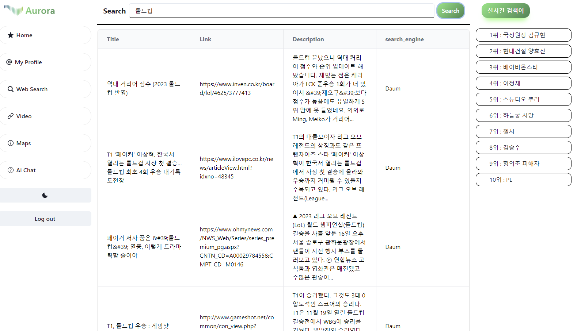Go to Web Search section

tap(45, 89)
